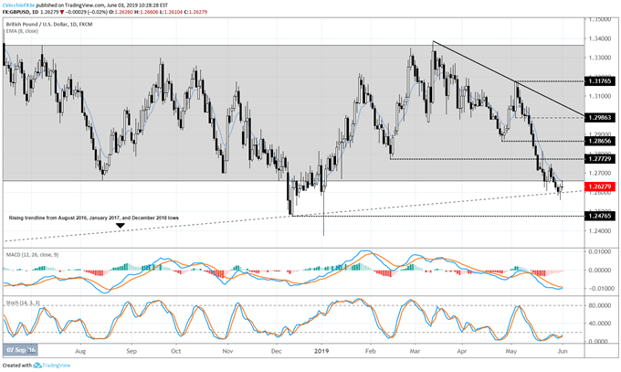
Task: Click the 0.01000 MACD axis label
Action: [x=602, y=252]
